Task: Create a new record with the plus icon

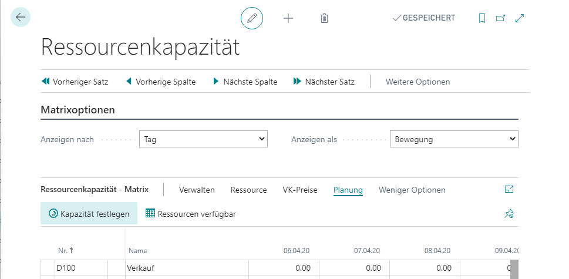Action: (x=288, y=18)
